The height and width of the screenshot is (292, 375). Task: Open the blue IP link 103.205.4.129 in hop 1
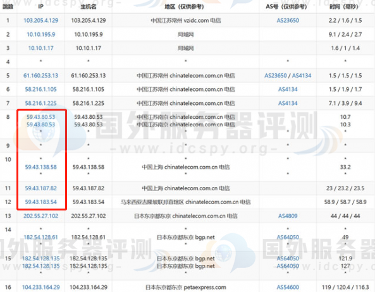click(x=41, y=21)
